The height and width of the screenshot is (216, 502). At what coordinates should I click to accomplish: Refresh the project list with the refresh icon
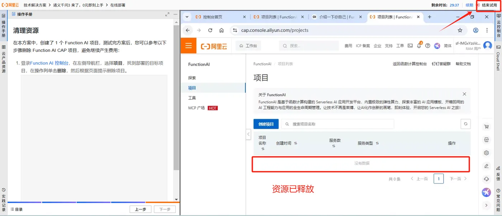pyautogui.click(x=465, y=124)
